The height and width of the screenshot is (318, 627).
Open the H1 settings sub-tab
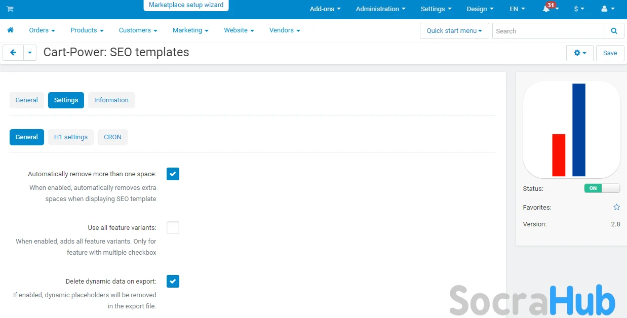click(x=71, y=137)
